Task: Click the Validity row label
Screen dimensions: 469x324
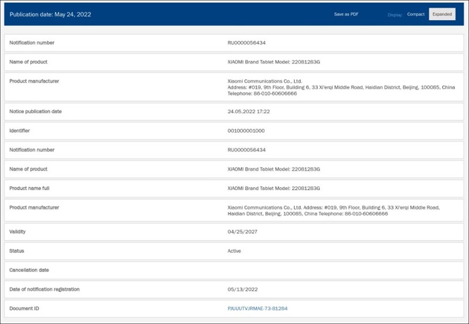Action: pos(18,232)
